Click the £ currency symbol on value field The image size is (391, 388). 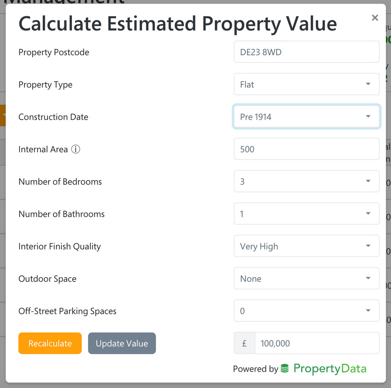point(244,343)
